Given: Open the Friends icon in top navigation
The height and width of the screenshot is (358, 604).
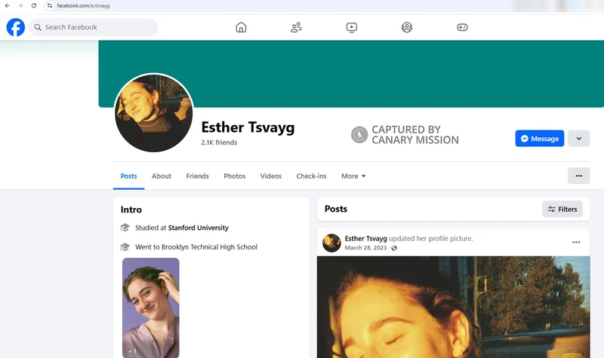Looking at the screenshot, I should (296, 27).
